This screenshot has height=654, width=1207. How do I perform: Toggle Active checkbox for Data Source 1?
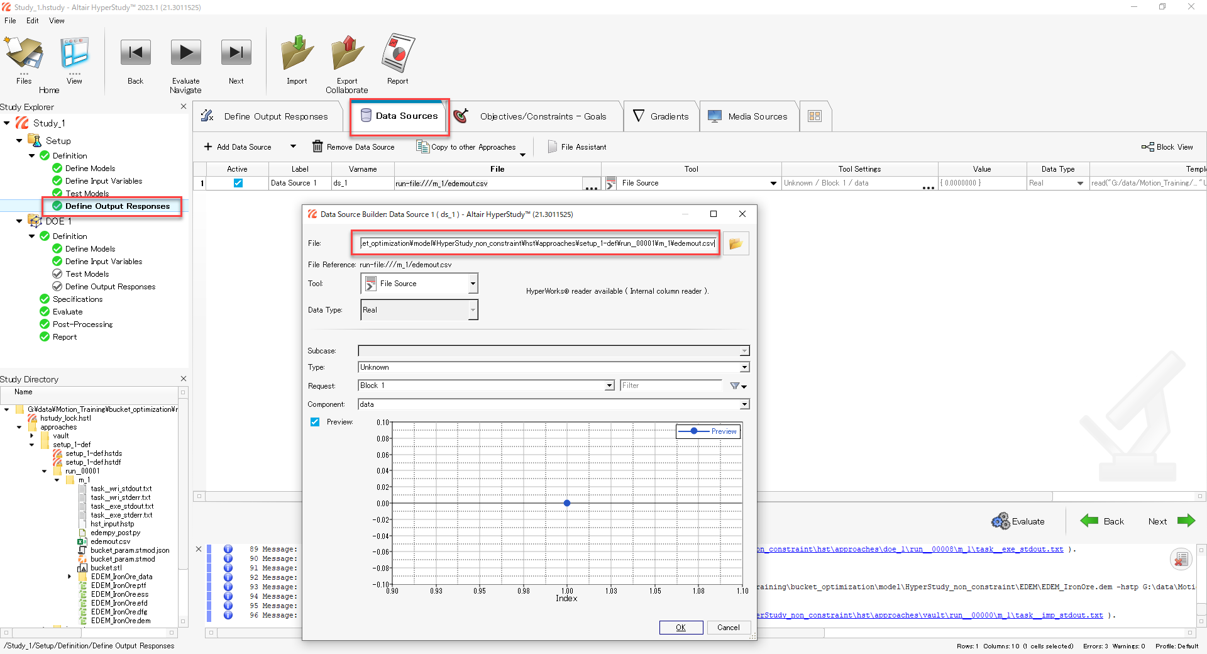238,183
